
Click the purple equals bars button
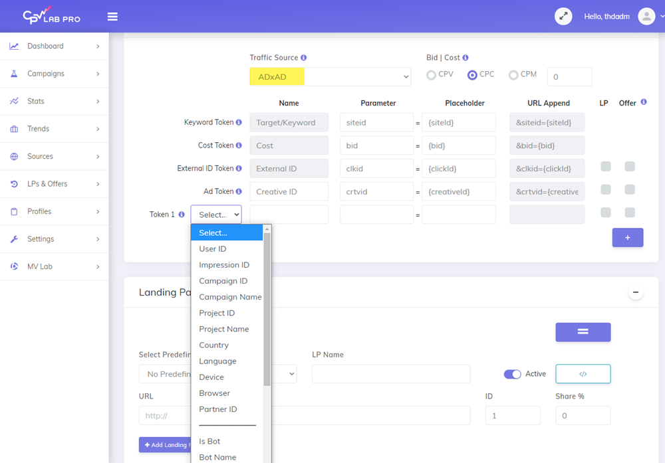coord(583,331)
